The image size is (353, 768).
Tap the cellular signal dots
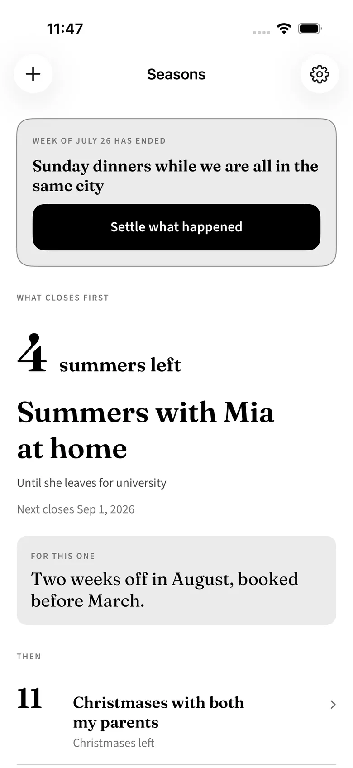(x=262, y=32)
